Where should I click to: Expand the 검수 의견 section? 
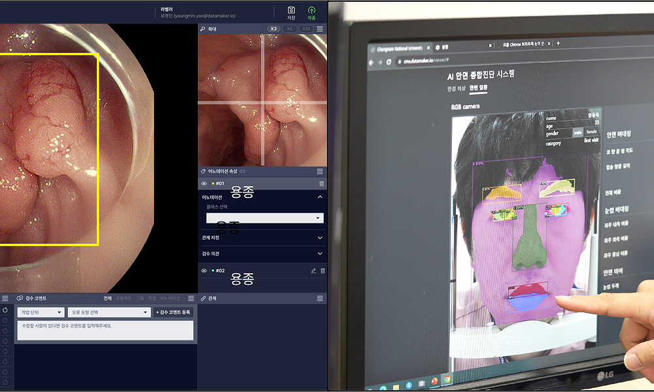pos(320,253)
